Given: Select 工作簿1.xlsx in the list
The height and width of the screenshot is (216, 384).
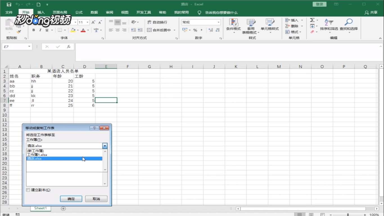Looking at the screenshot, I should (x=64, y=155).
